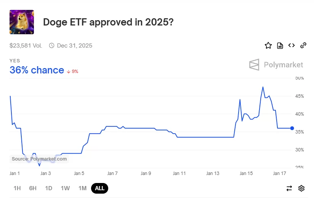Open the market rules document icon
The height and width of the screenshot is (210, 314).
click(x=280, y=46)
